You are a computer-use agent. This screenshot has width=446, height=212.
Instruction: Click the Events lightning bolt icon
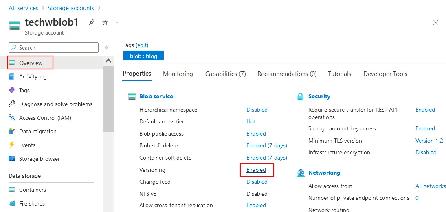pyautogui.click(x=12, y=145)
